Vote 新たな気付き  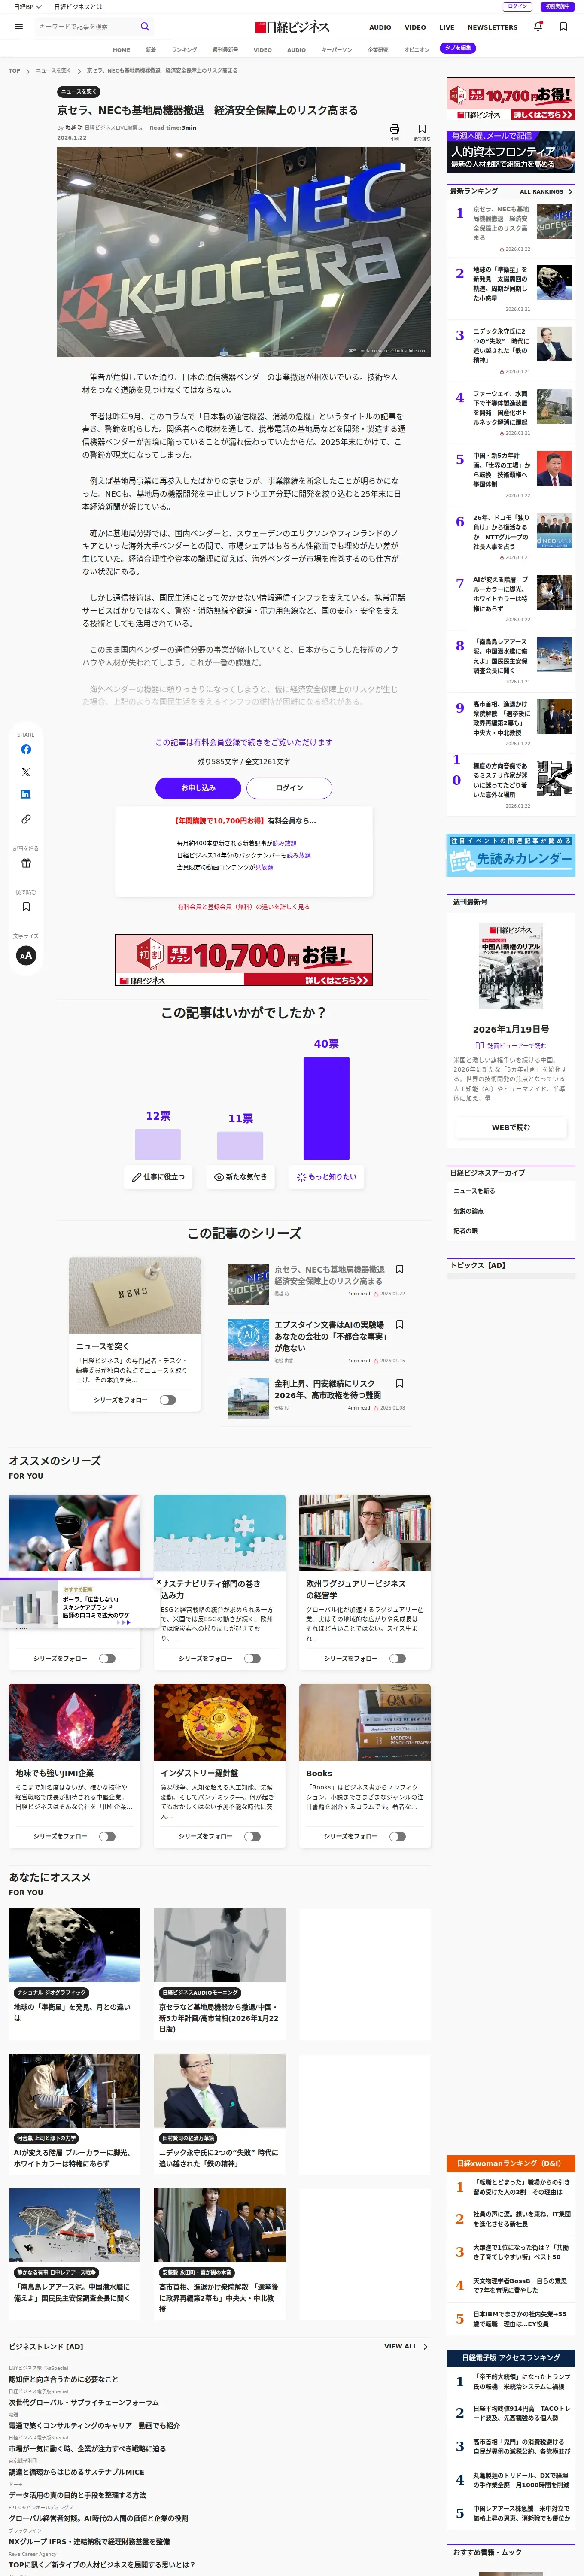click(240, 1177)
